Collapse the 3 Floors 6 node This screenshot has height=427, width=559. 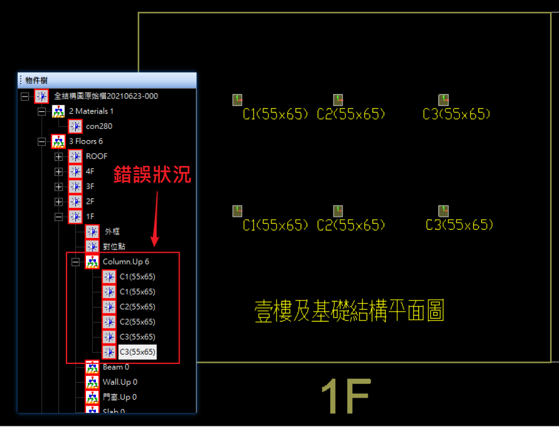(x=42, y=141)
